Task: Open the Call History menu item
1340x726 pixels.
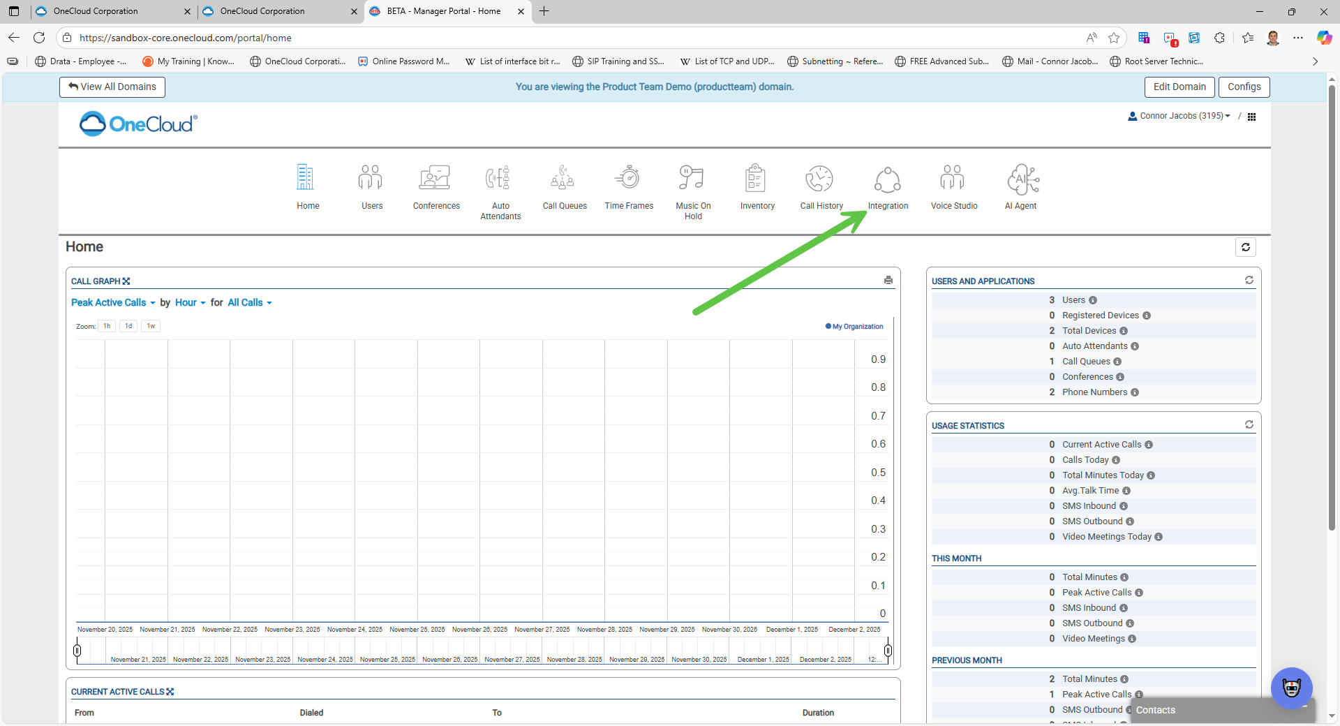Action: point(821,179)
